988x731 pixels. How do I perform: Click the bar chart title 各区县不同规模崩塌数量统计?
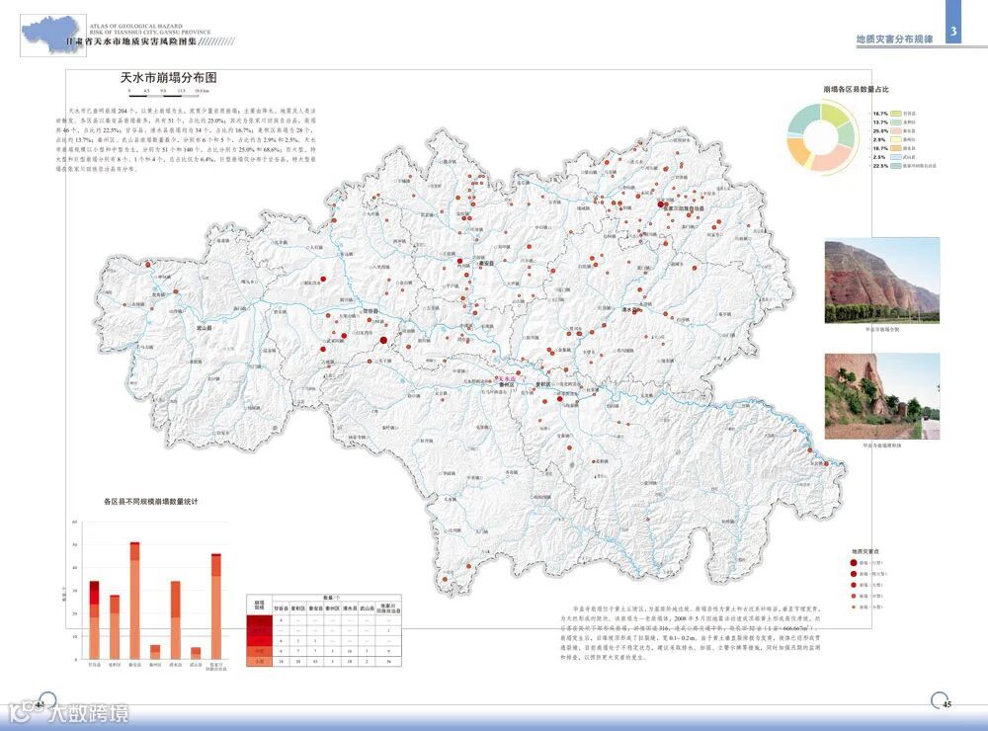(x=150, y=502)
